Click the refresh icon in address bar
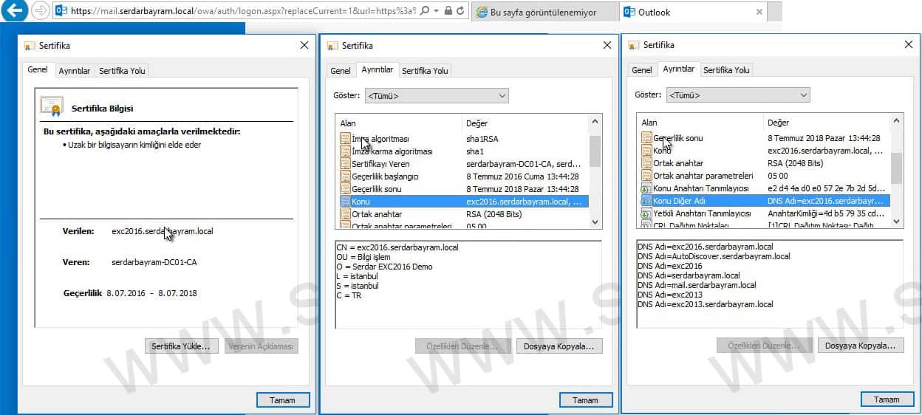922x415 pixels. (461, 11)
